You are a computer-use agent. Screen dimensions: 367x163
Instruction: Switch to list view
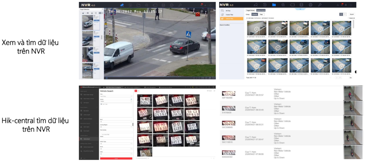point(345,14)
